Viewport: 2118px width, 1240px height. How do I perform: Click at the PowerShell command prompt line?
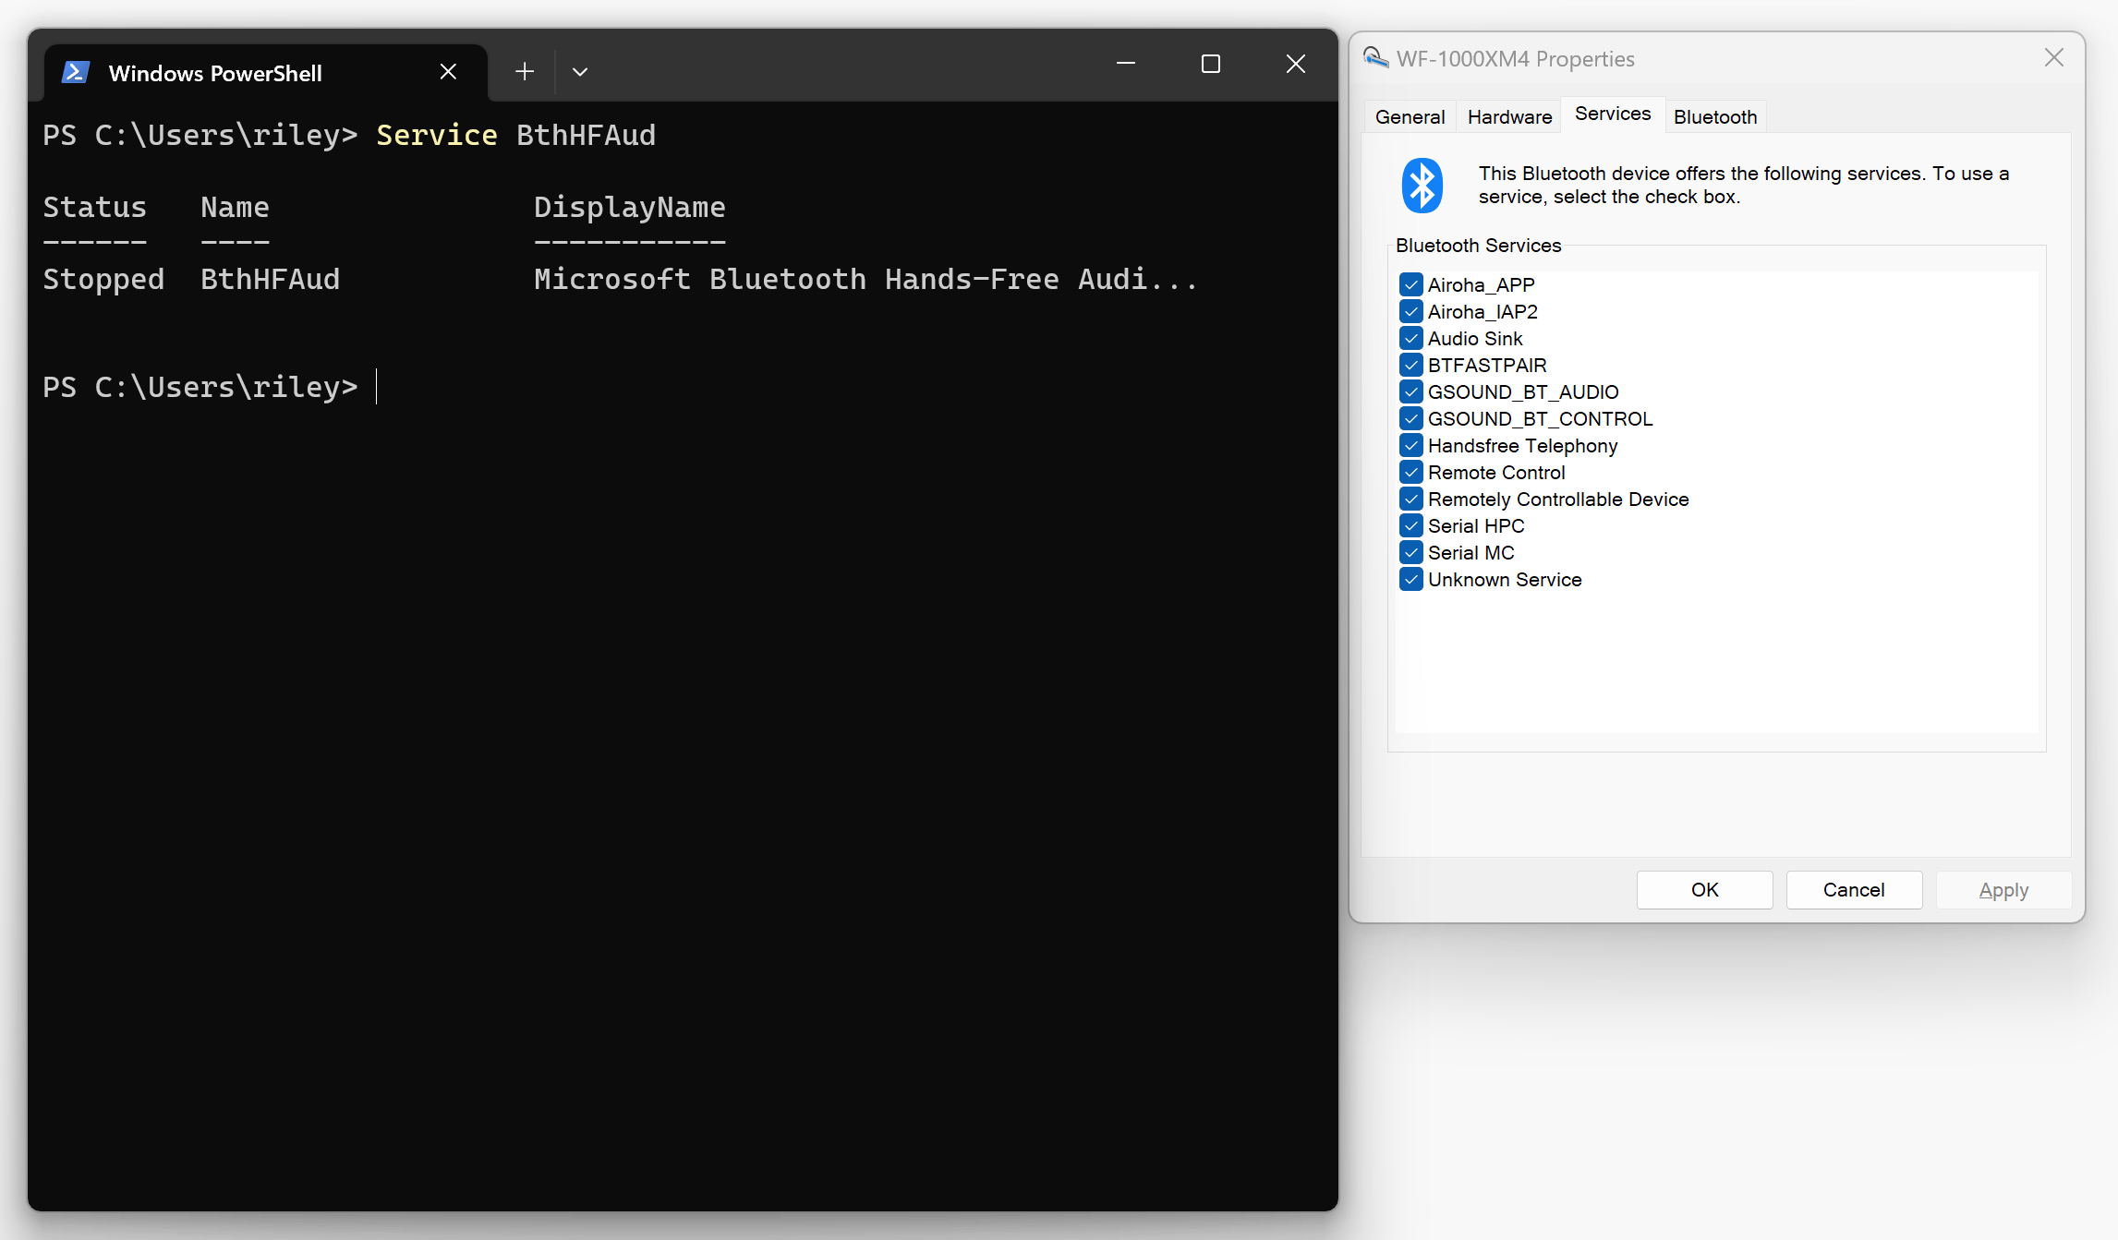[x=554, y=387]
